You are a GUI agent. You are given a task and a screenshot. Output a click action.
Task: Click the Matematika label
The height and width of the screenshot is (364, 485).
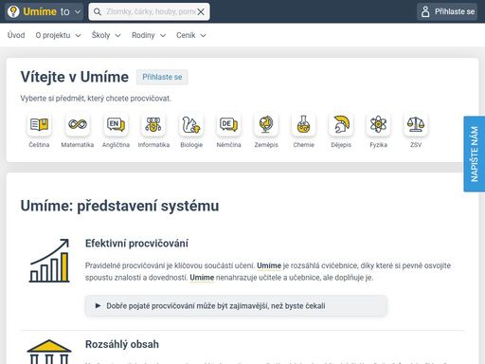[x=78, y=145]
